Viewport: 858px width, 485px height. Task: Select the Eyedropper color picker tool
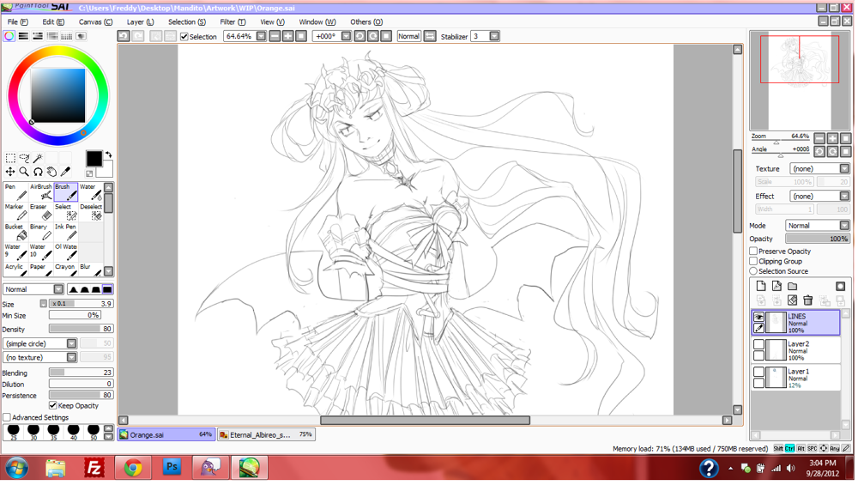click(65, 173)
